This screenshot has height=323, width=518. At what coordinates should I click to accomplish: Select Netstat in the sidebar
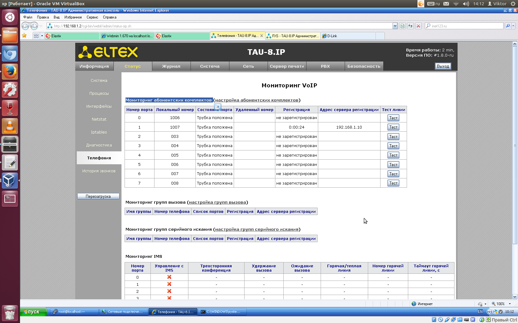click(x=99, y=119)
